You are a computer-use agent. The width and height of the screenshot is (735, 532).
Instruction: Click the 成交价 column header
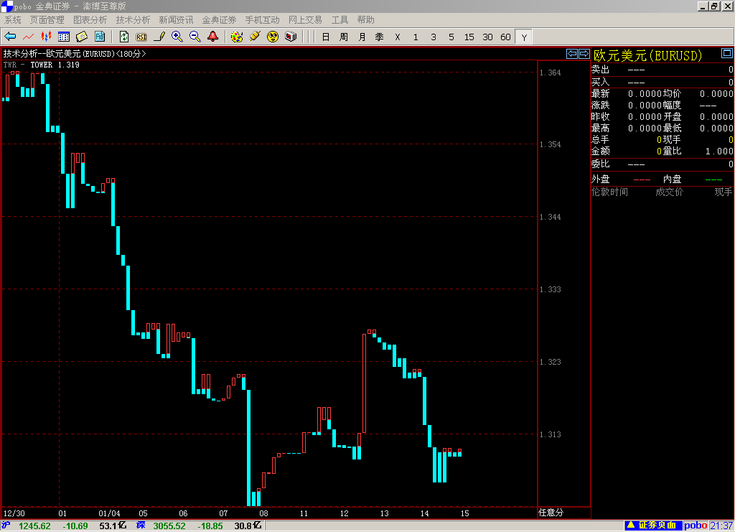pyautogui.click(x=670, y=192)
